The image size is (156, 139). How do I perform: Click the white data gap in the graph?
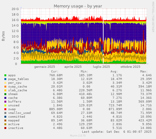[x=103, y=42]
